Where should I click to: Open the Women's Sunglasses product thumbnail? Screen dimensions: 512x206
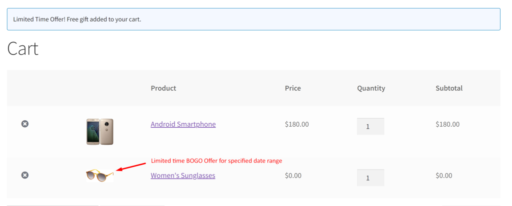coord(100,176)
